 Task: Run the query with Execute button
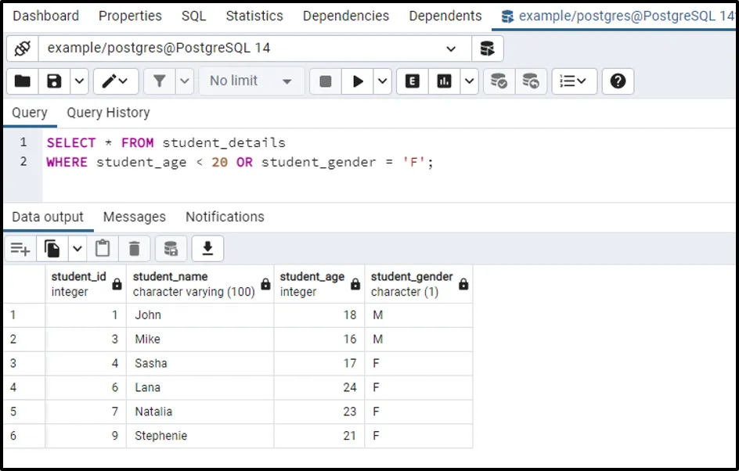[x=358, y=81]
